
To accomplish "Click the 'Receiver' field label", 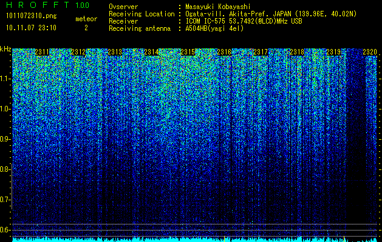I will (x=123, y=21).
